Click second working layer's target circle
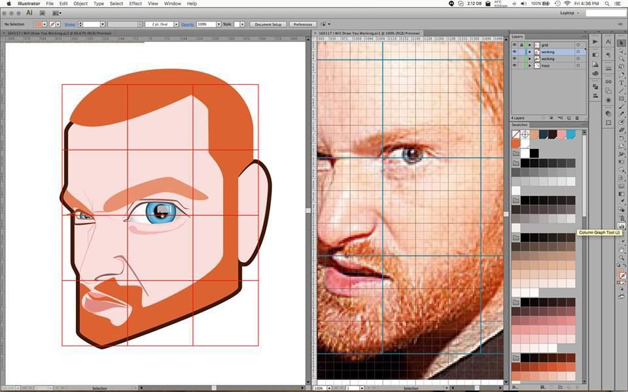Screen dimensions: 628x392 578,58
